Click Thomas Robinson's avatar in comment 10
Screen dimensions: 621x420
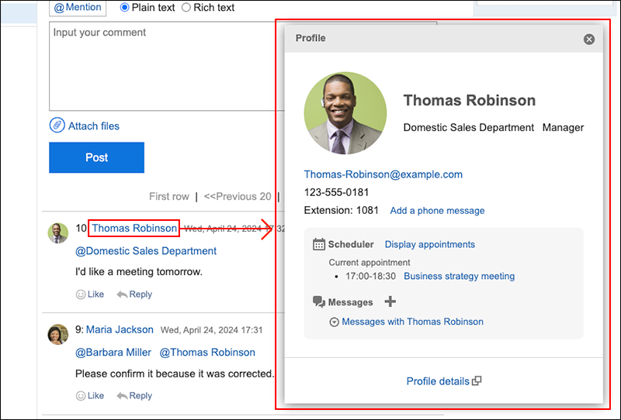57,233
